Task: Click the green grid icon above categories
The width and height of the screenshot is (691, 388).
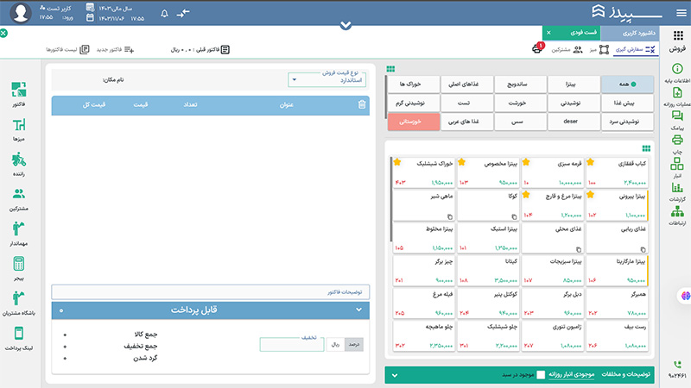Action: (390, 69)
